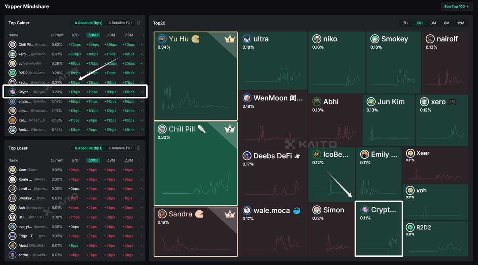The width and height of the screenshot is (478, 265).
Task: Click the Edgy avatar in Top Loser list
Action: pos(12,236)
